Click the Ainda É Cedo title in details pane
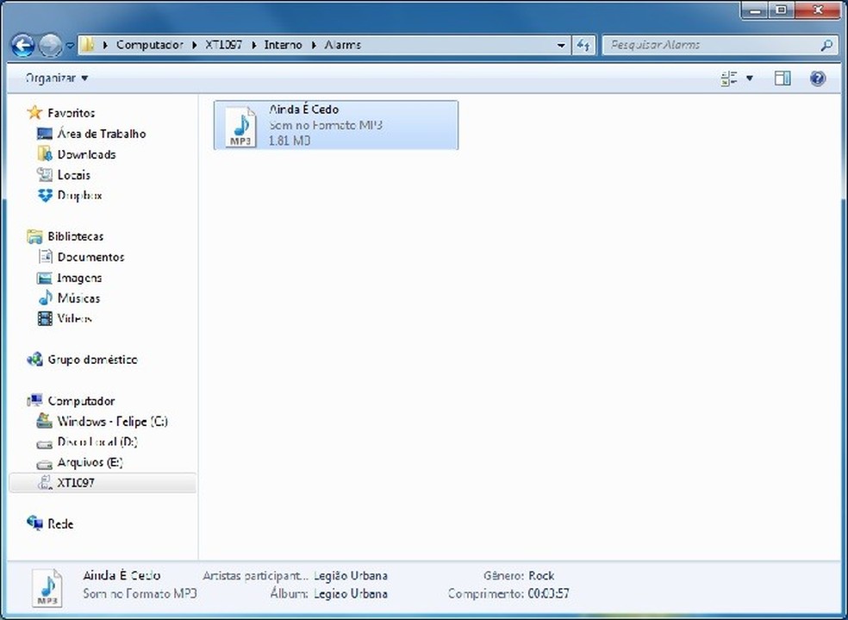Viewport: 848px width, 620px height. (x=122, y=576)
